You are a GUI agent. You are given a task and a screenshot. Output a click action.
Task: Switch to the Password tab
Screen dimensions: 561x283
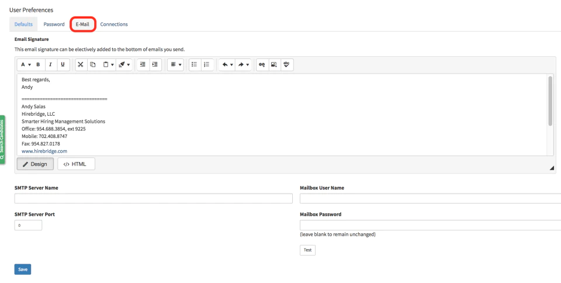point(54,25)
